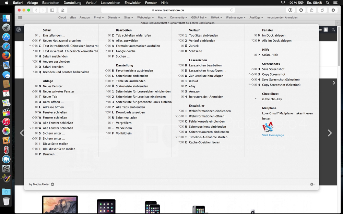This screenshot has height=214, width=343.
Task: Open Entwickler menu in menu bar
Action: [x=132, y=3]
